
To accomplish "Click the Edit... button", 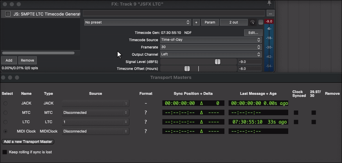I will click(253, 33).
